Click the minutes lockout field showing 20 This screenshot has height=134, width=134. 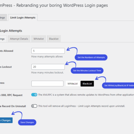pyautogui.click(x=48, y=67)
